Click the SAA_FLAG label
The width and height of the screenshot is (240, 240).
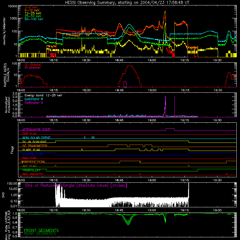[x=29, y=158]
